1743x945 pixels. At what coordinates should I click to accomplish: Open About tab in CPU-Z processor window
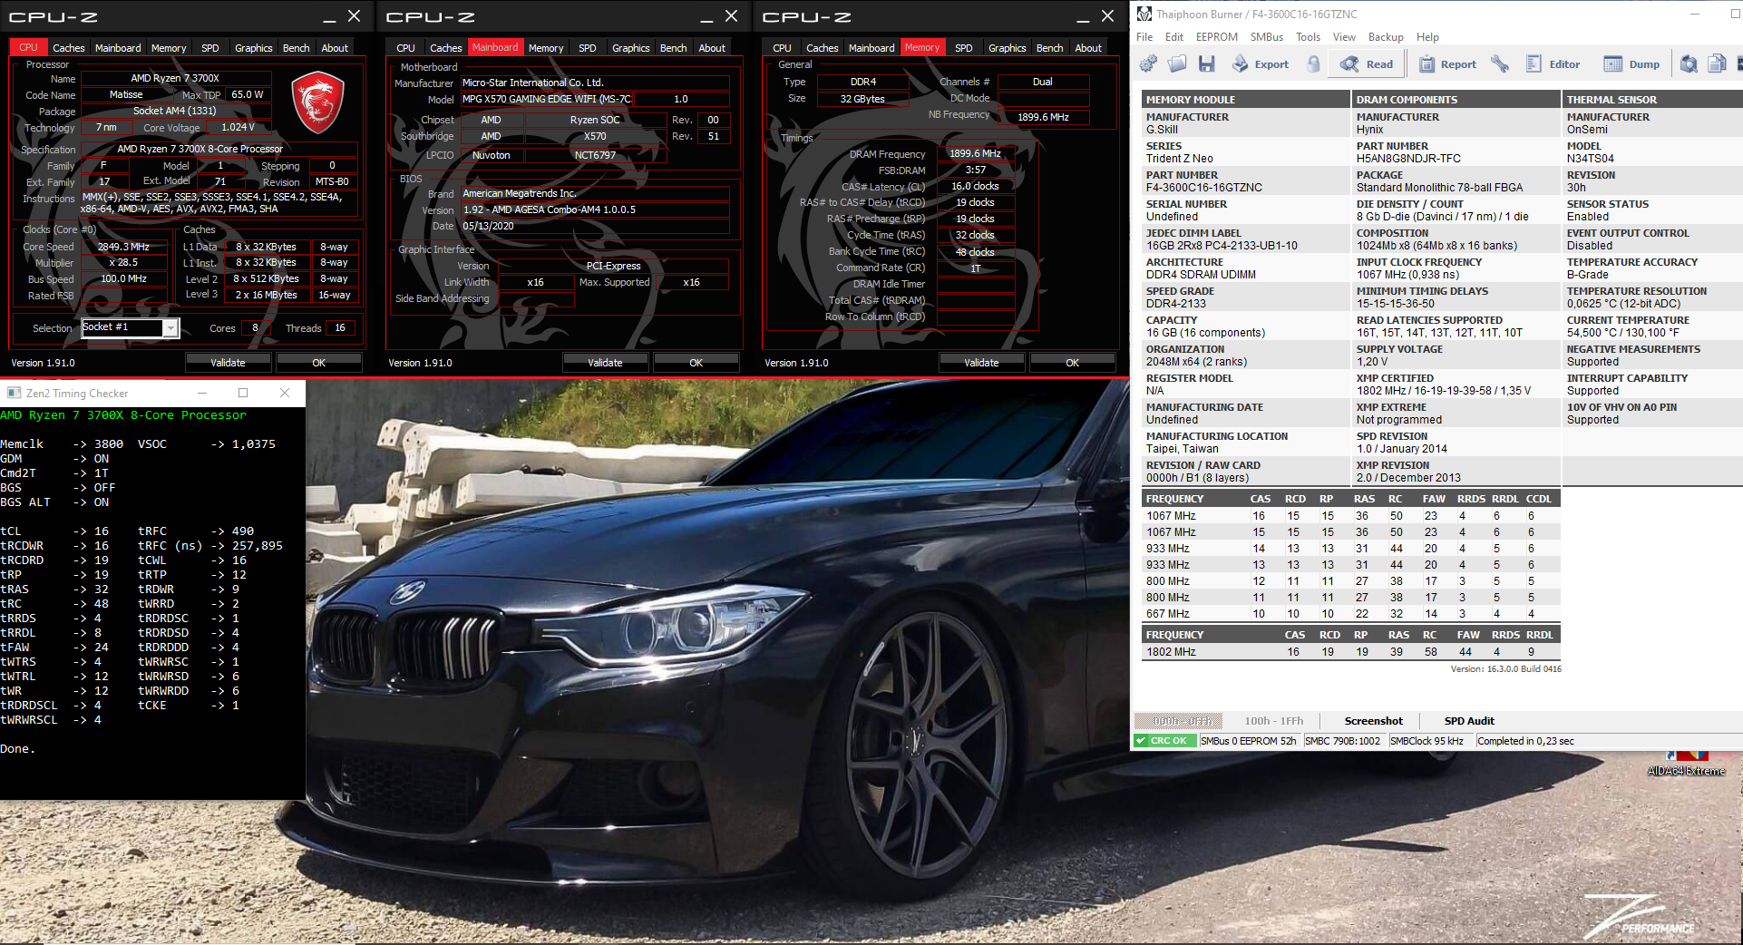(335, 48)
